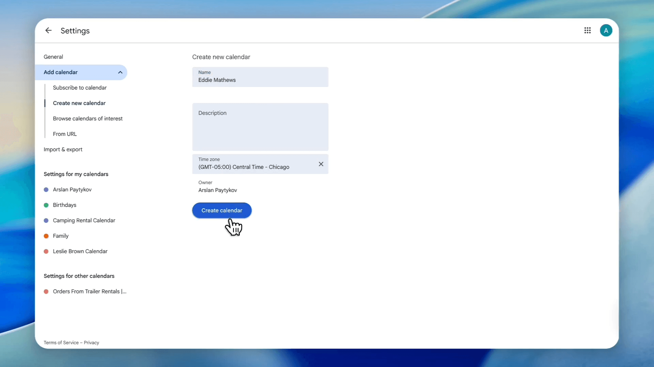Viewport: 654px width, 367px height.
Task: Click the Name input field
Action: [260, 77]
